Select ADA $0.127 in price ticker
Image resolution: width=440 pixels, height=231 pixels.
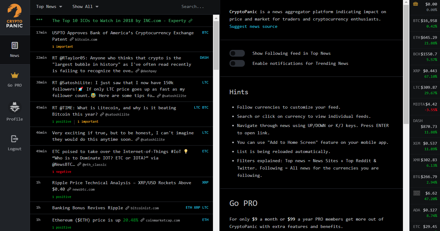pos(425,213)
